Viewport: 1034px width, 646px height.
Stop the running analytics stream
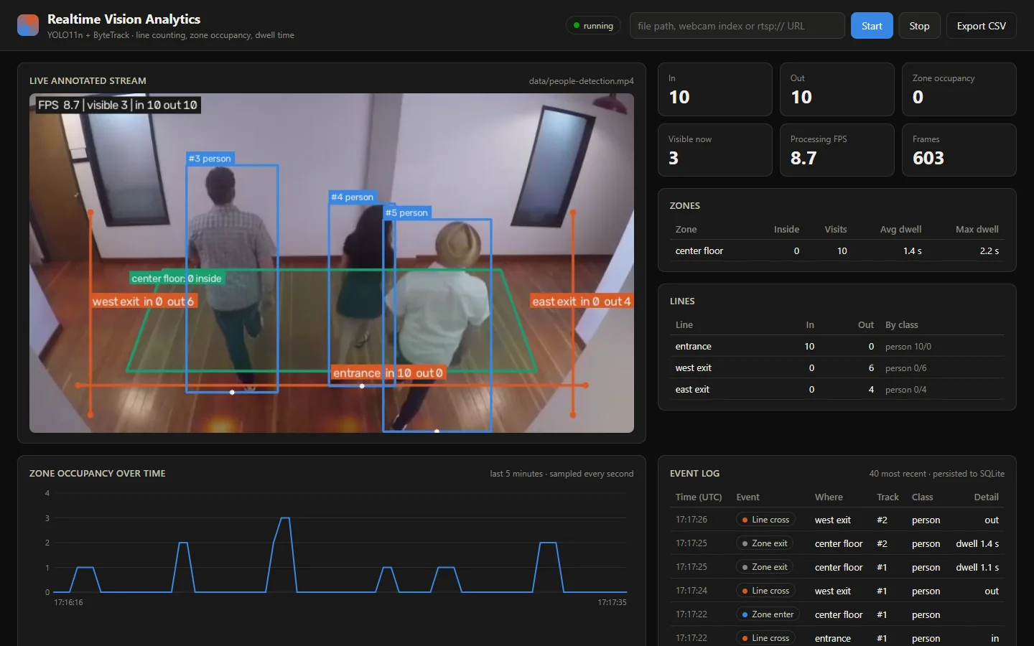tap(919, 26)
